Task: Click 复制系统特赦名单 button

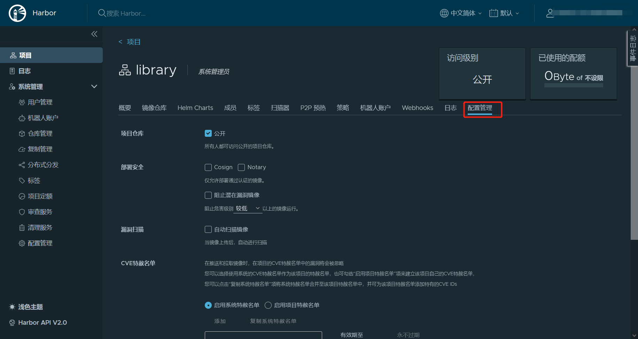Action: coord(273,321)
